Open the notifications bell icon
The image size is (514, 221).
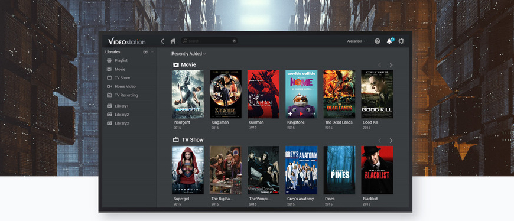point(389,41)
